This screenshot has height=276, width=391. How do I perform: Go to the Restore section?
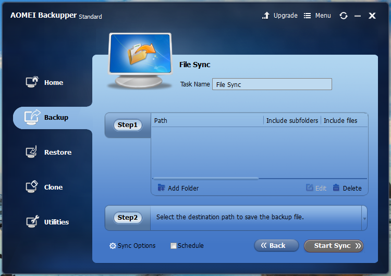click(x=49, y=152)
